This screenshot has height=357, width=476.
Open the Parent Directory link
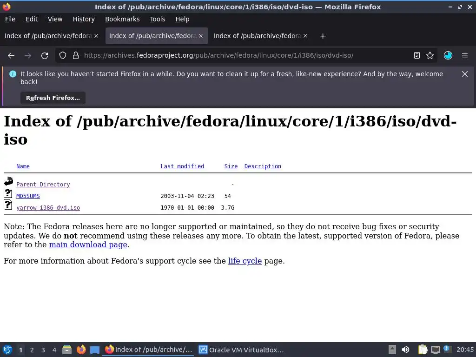coord(43,185)
